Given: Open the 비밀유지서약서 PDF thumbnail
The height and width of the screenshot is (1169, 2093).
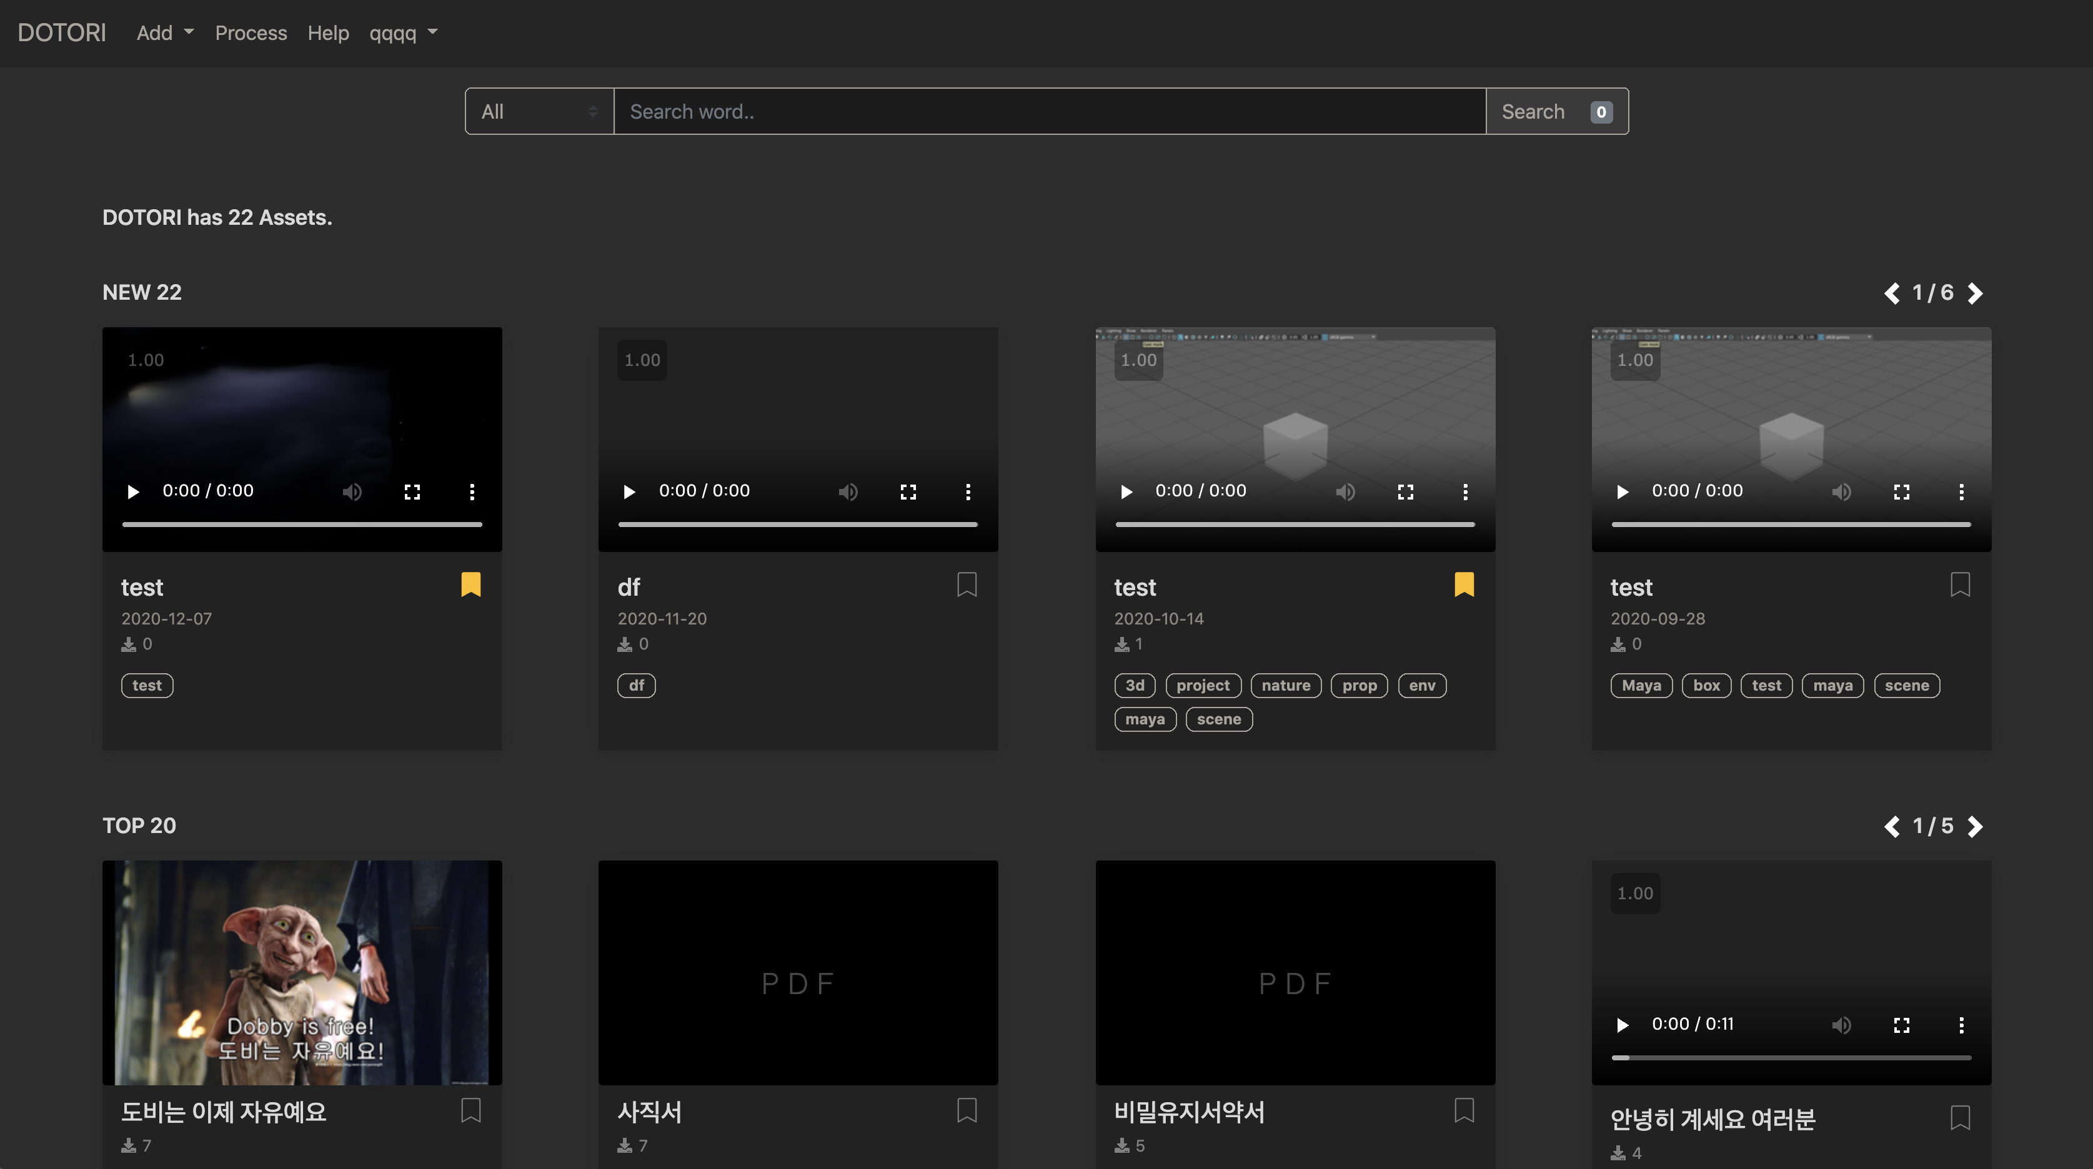Looking at the screenshot, I should [x=1295, y=972].
